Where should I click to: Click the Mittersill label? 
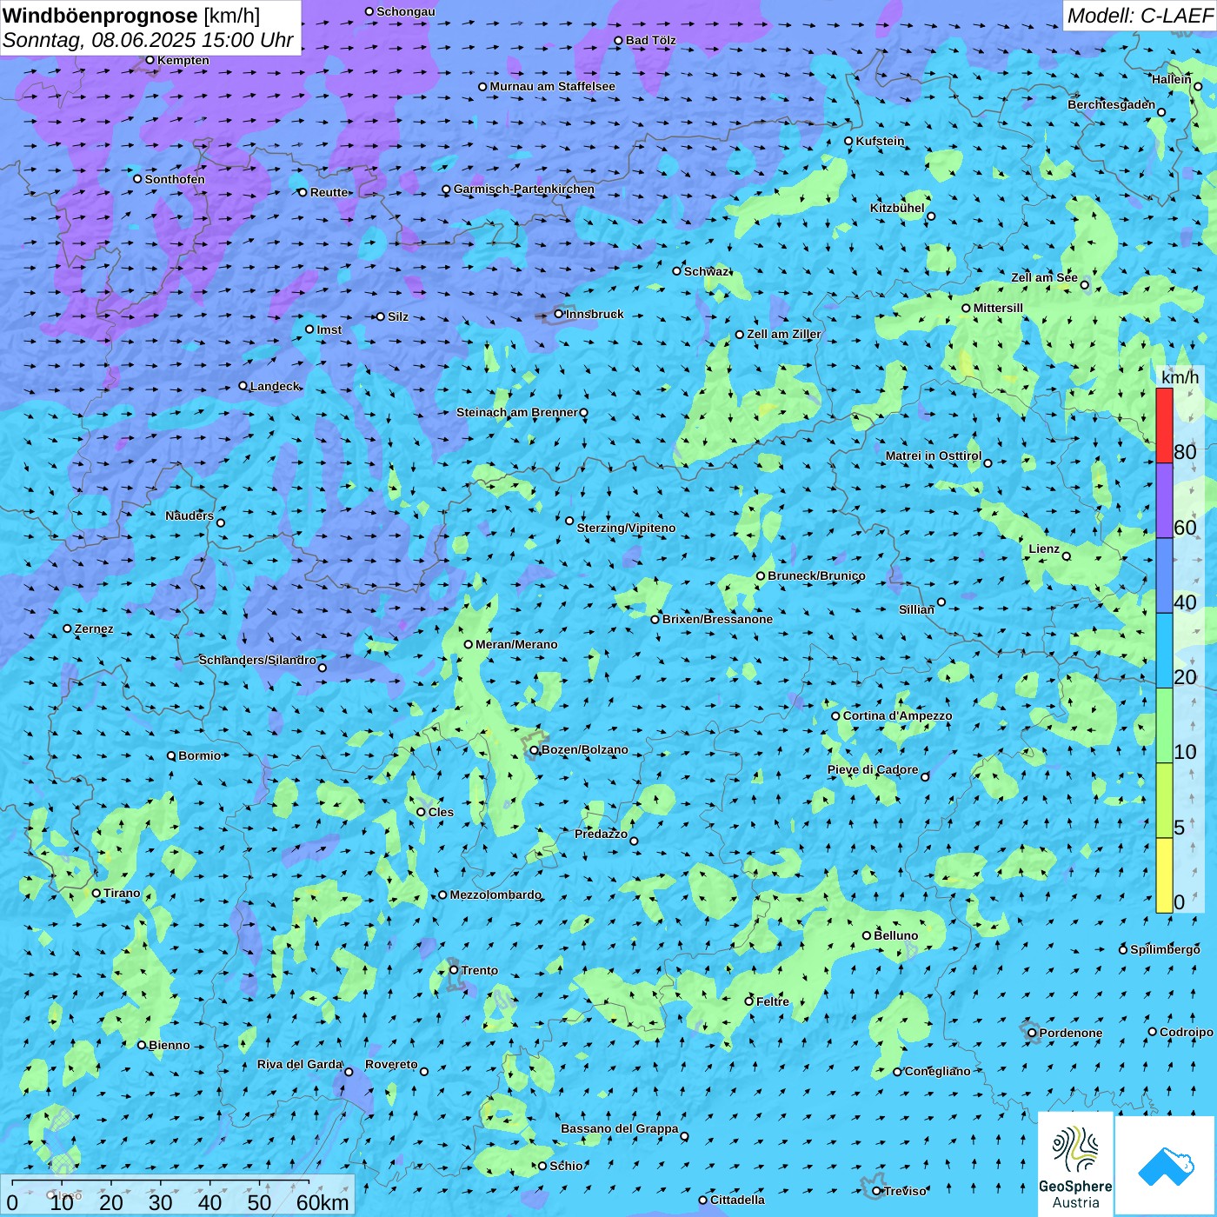click(x=998, y=308)
